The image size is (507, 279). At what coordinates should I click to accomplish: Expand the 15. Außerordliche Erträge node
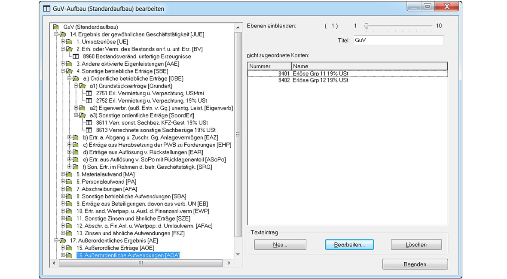pyautogui.click(x=63, y=248)
